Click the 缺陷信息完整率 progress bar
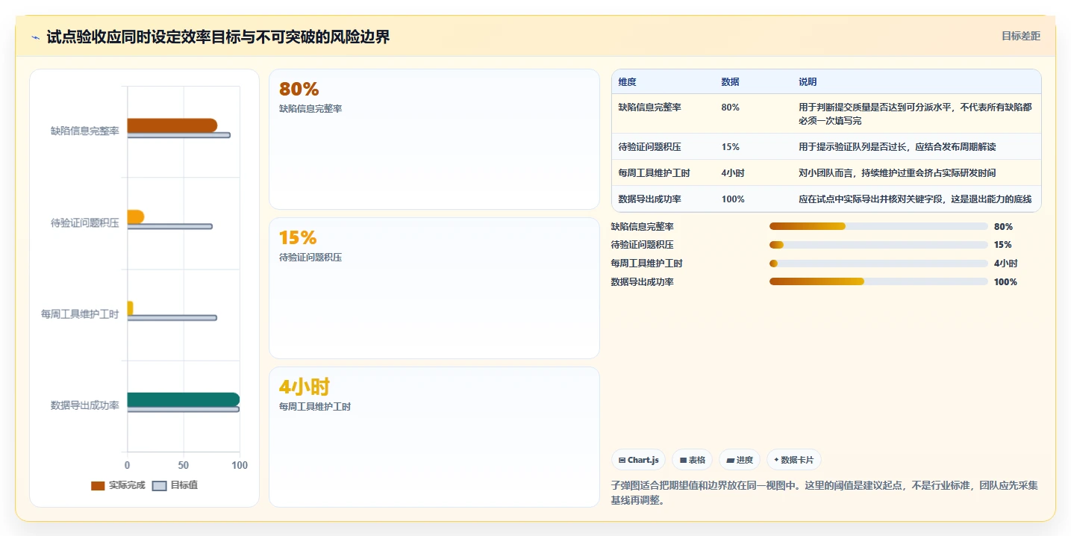1071x536 pixels. click(x=878, y=226)
